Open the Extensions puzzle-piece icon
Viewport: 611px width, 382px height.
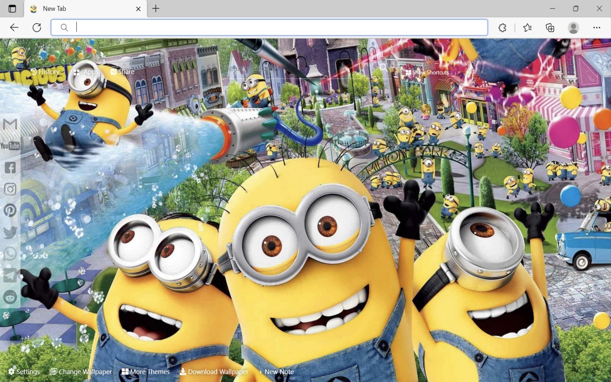point(502,28)
